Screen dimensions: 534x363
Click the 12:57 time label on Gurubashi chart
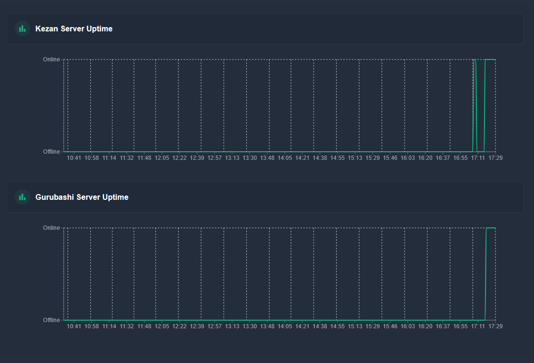[214, 326]
